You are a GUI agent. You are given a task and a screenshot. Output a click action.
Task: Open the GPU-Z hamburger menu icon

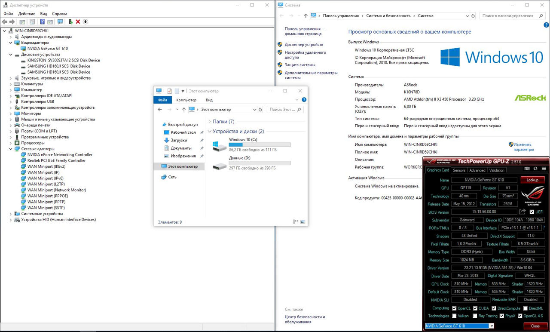pyautogui.click(x=544, y=169)
